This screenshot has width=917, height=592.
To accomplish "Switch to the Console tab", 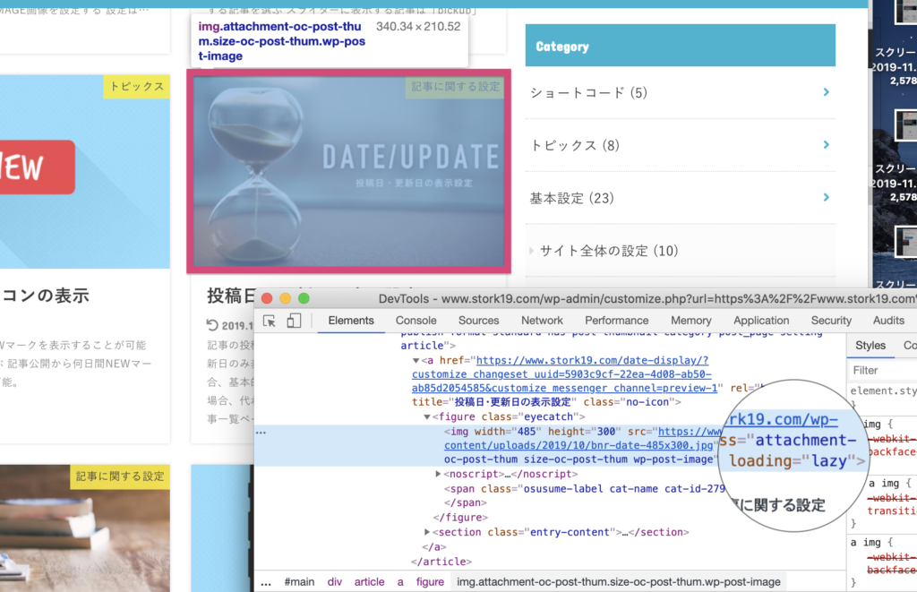I will click(x=416, y=321).
